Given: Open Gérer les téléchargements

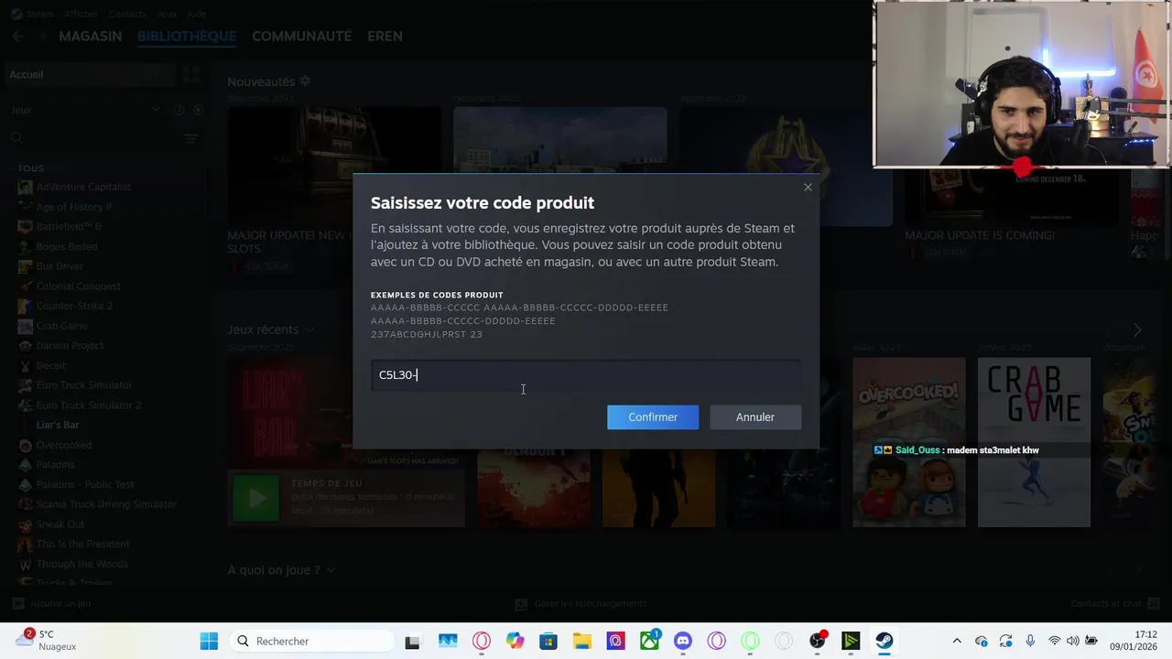Looking at the screenshot, I should [581, 604].
